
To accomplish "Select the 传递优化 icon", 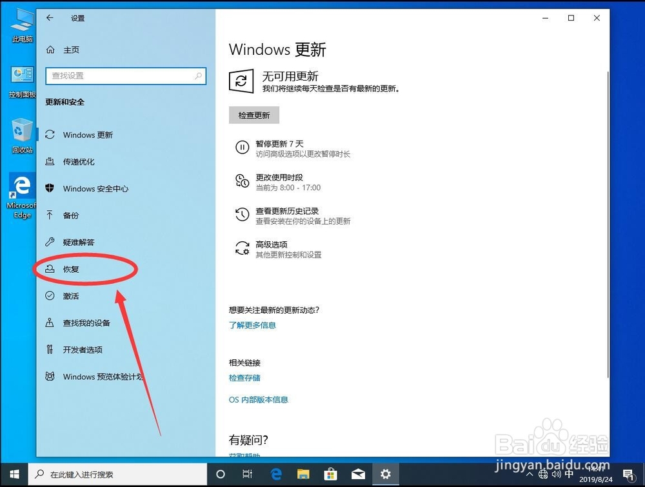I will point(50,161).
